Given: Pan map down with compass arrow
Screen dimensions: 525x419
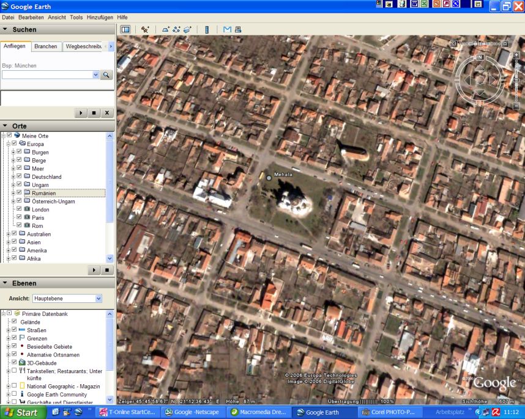Looking at the screenshot, I should 480,93.
